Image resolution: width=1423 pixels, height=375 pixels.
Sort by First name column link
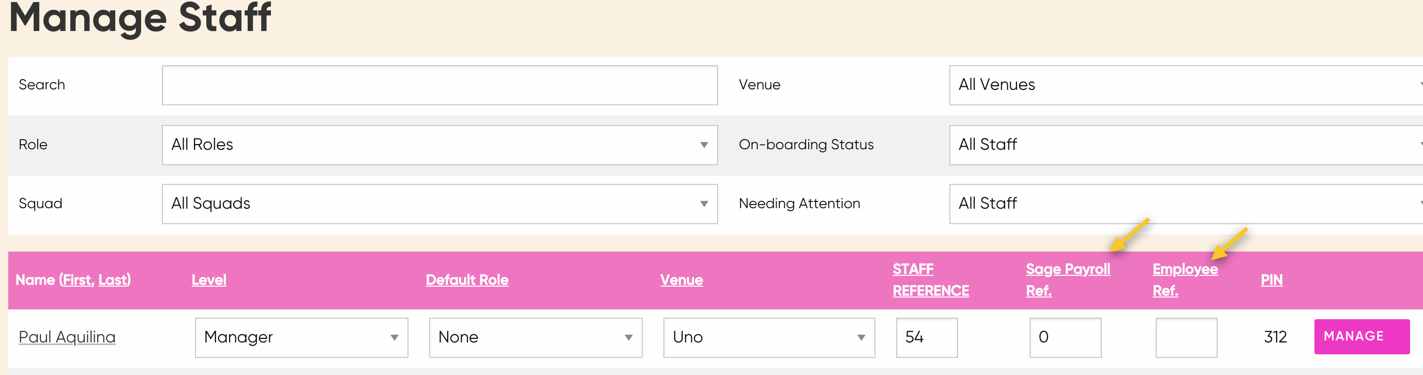tap(77, 280)
